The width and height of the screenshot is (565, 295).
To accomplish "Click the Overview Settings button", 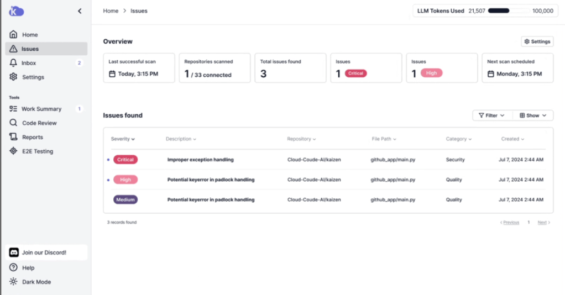I will pyautogui.click(x=537, y=41).
